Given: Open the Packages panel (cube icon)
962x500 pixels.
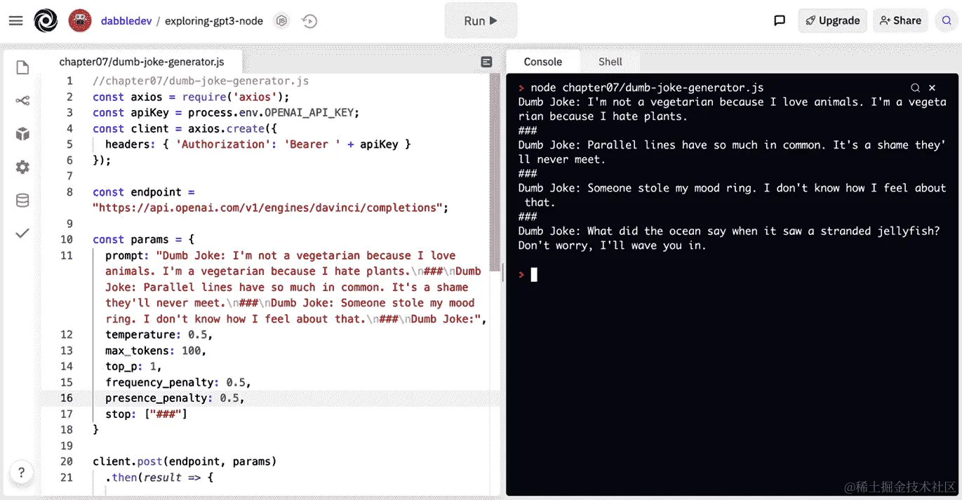Looking at the screenshot, I should coord(22,133).
